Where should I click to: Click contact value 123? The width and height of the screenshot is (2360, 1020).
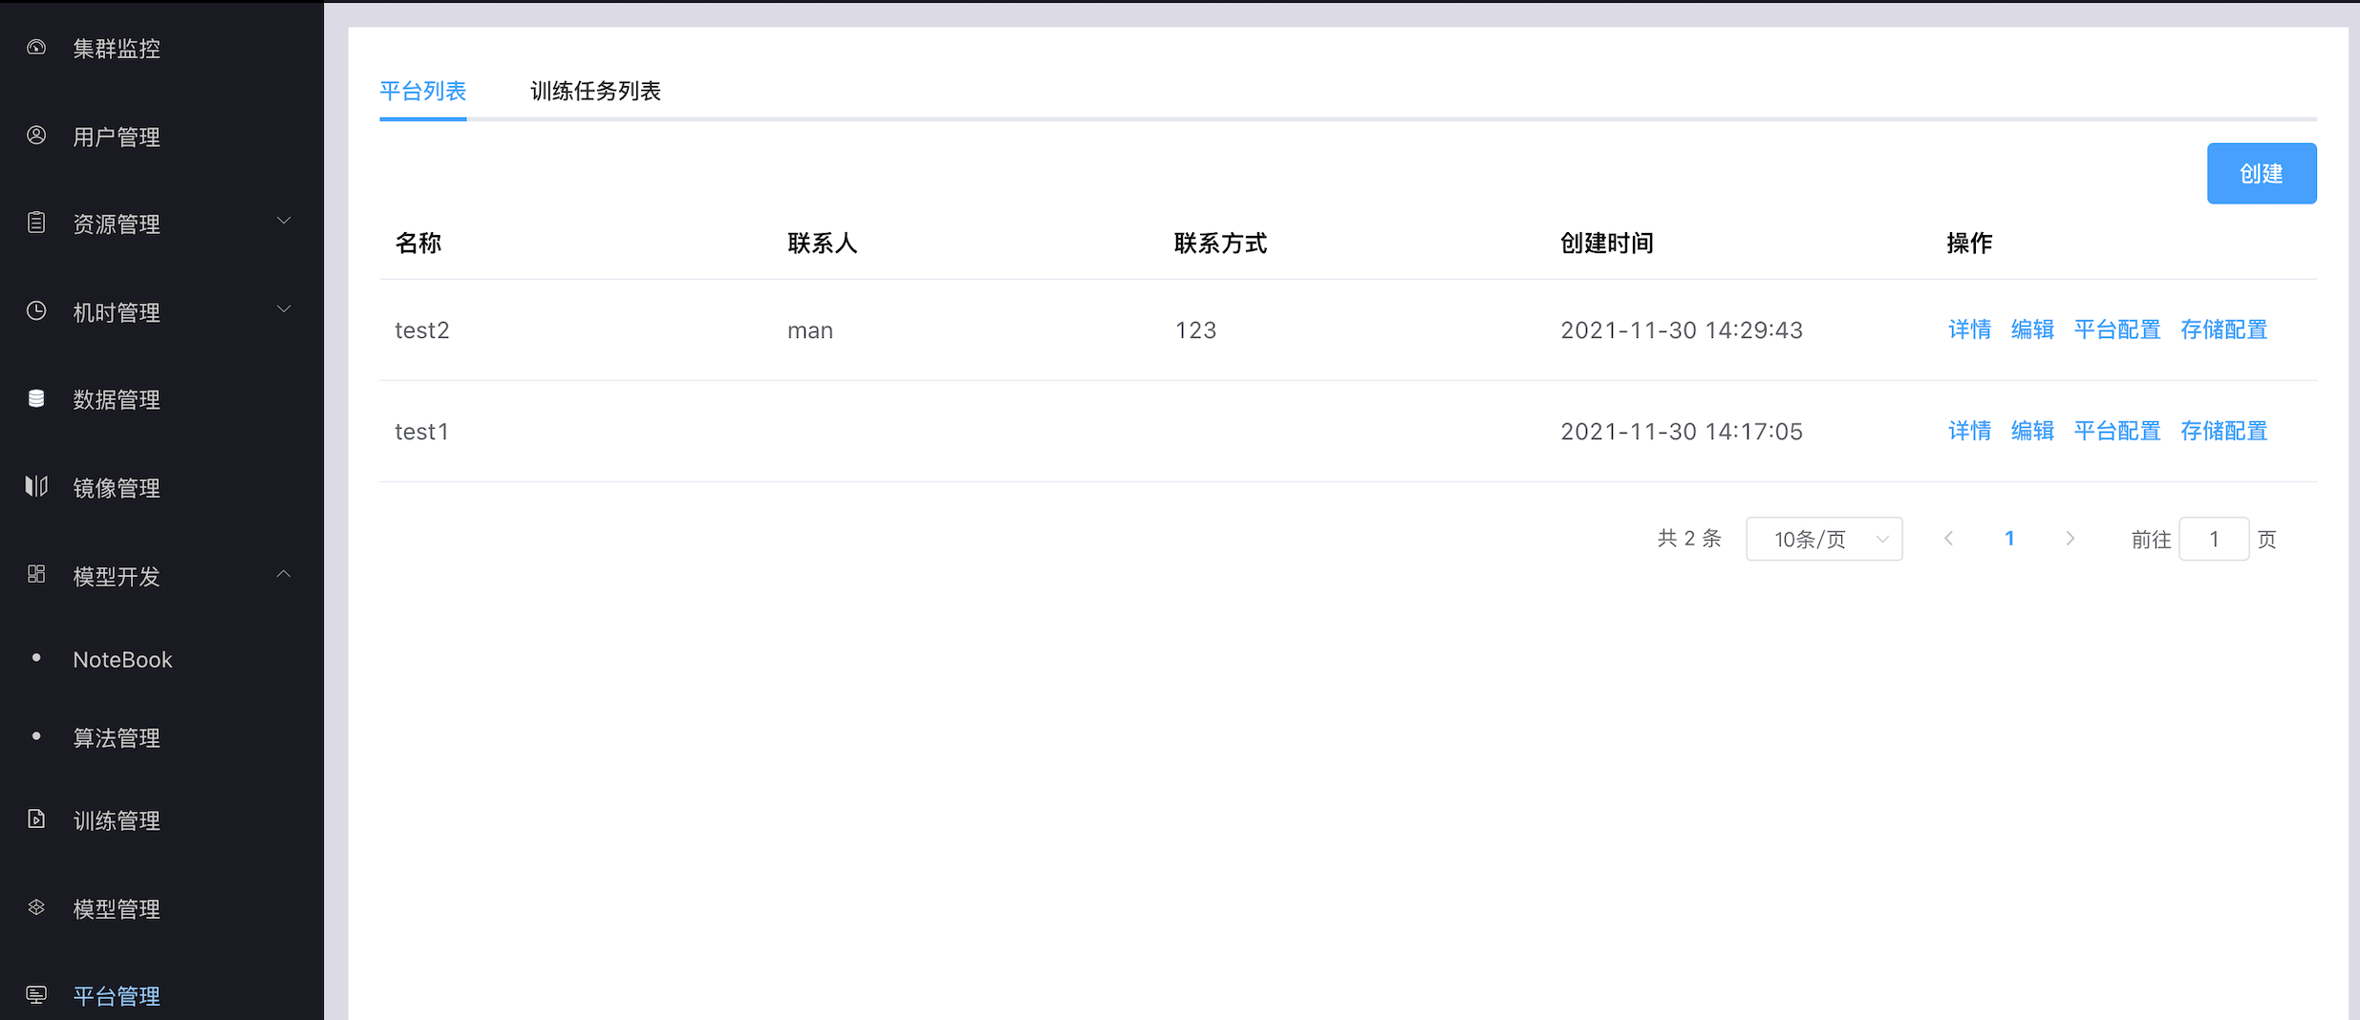pyautogui.click(x=1195, y=330)
